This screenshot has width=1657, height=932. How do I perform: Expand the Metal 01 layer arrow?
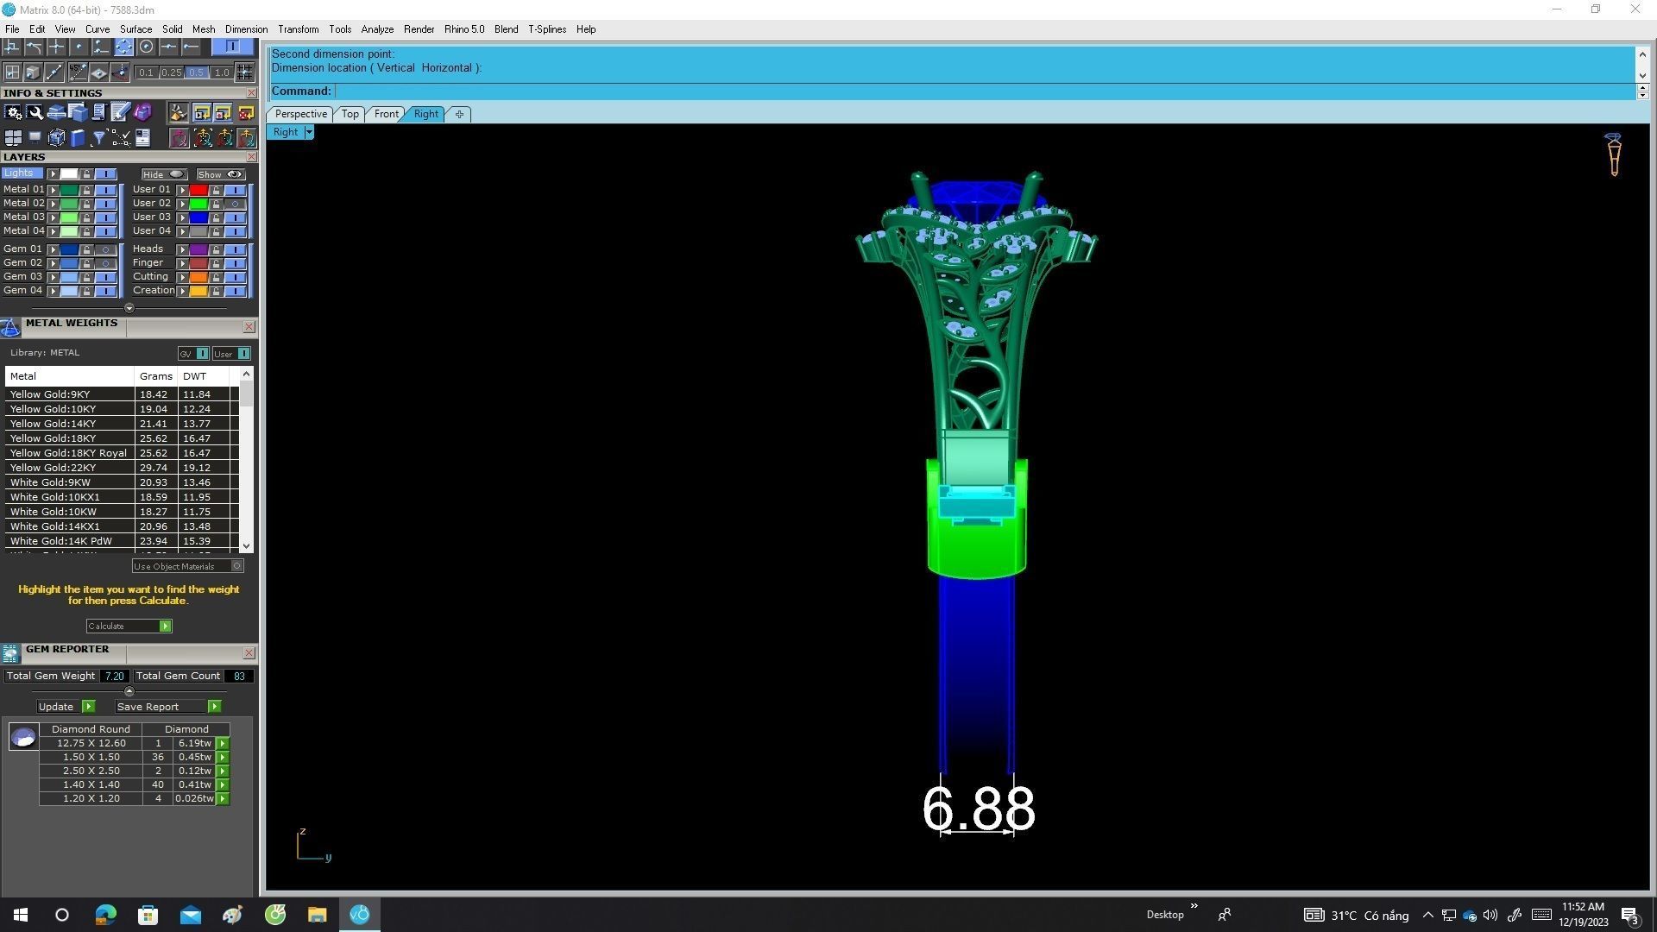pos(54,190)
